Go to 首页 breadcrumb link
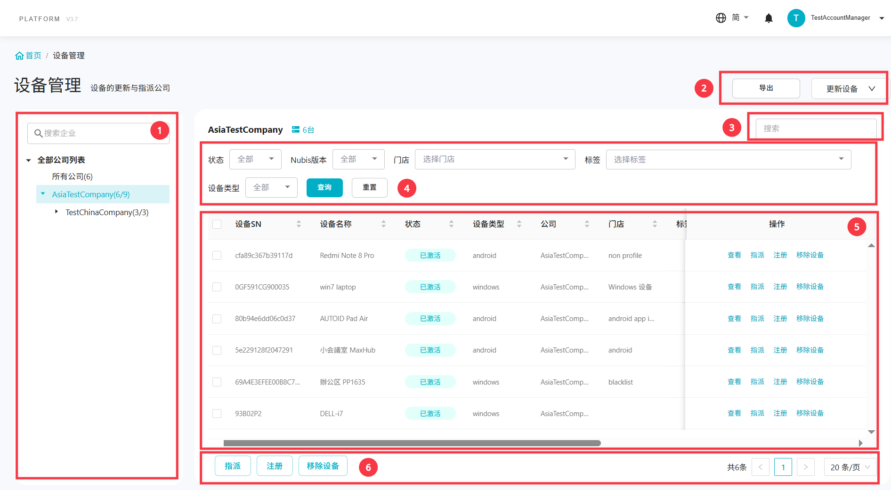The height and width of the screenshot is (490, 891). [x=33, y=56]
